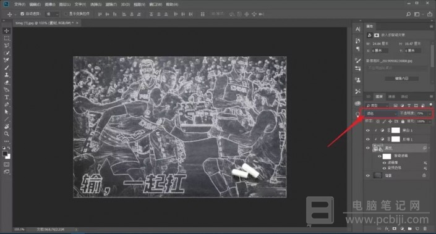Image resolution: width=436 pixels, height=234 pixels.
Task: Open the 窗口(W) menu
Action: point(155,4)
